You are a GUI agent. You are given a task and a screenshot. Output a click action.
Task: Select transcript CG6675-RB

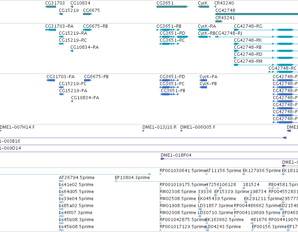(95, 26)
